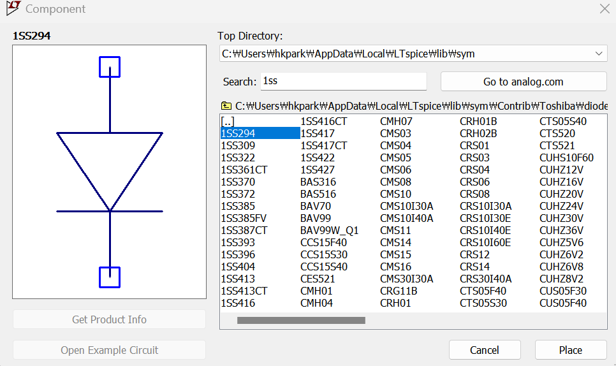This screenshot has height=366, width=616.
Task: Pick the 1SS370 diode
Action: [x=238, y=182]
